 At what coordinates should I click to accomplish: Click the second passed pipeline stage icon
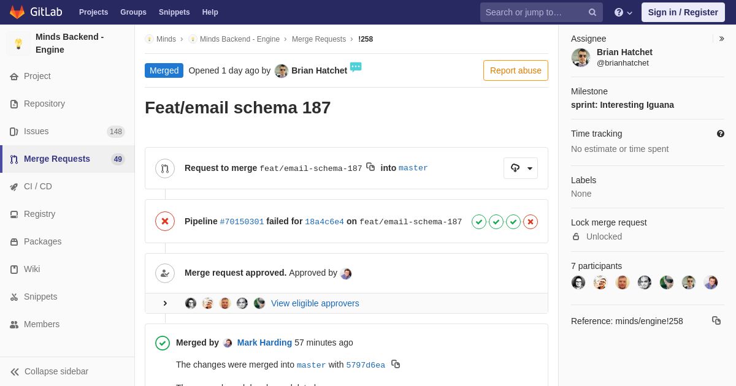496,222
